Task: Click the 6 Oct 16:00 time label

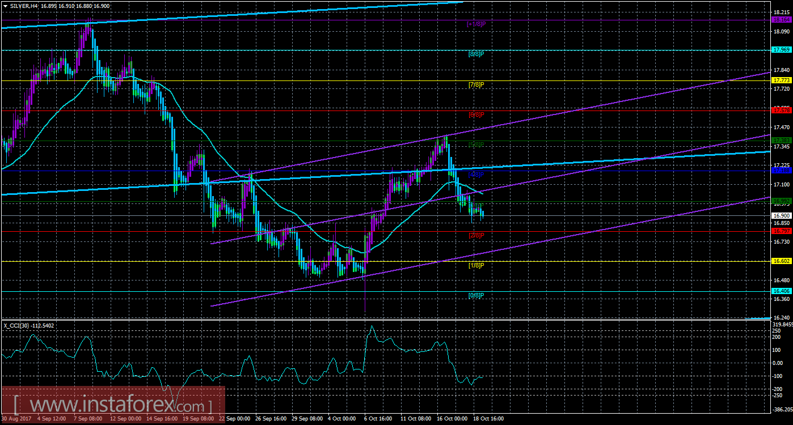Action: tap(378, 419)
